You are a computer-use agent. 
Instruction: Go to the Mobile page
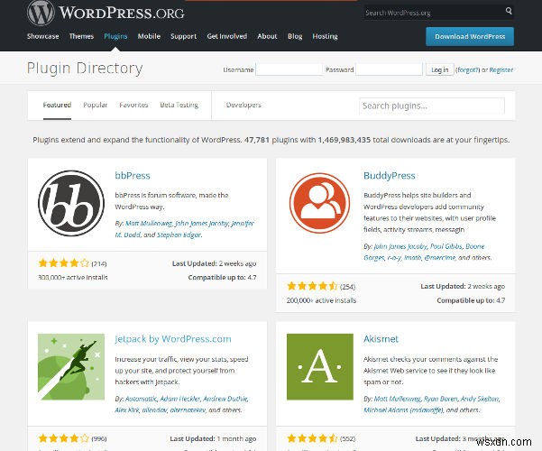(x=149, y=36)
